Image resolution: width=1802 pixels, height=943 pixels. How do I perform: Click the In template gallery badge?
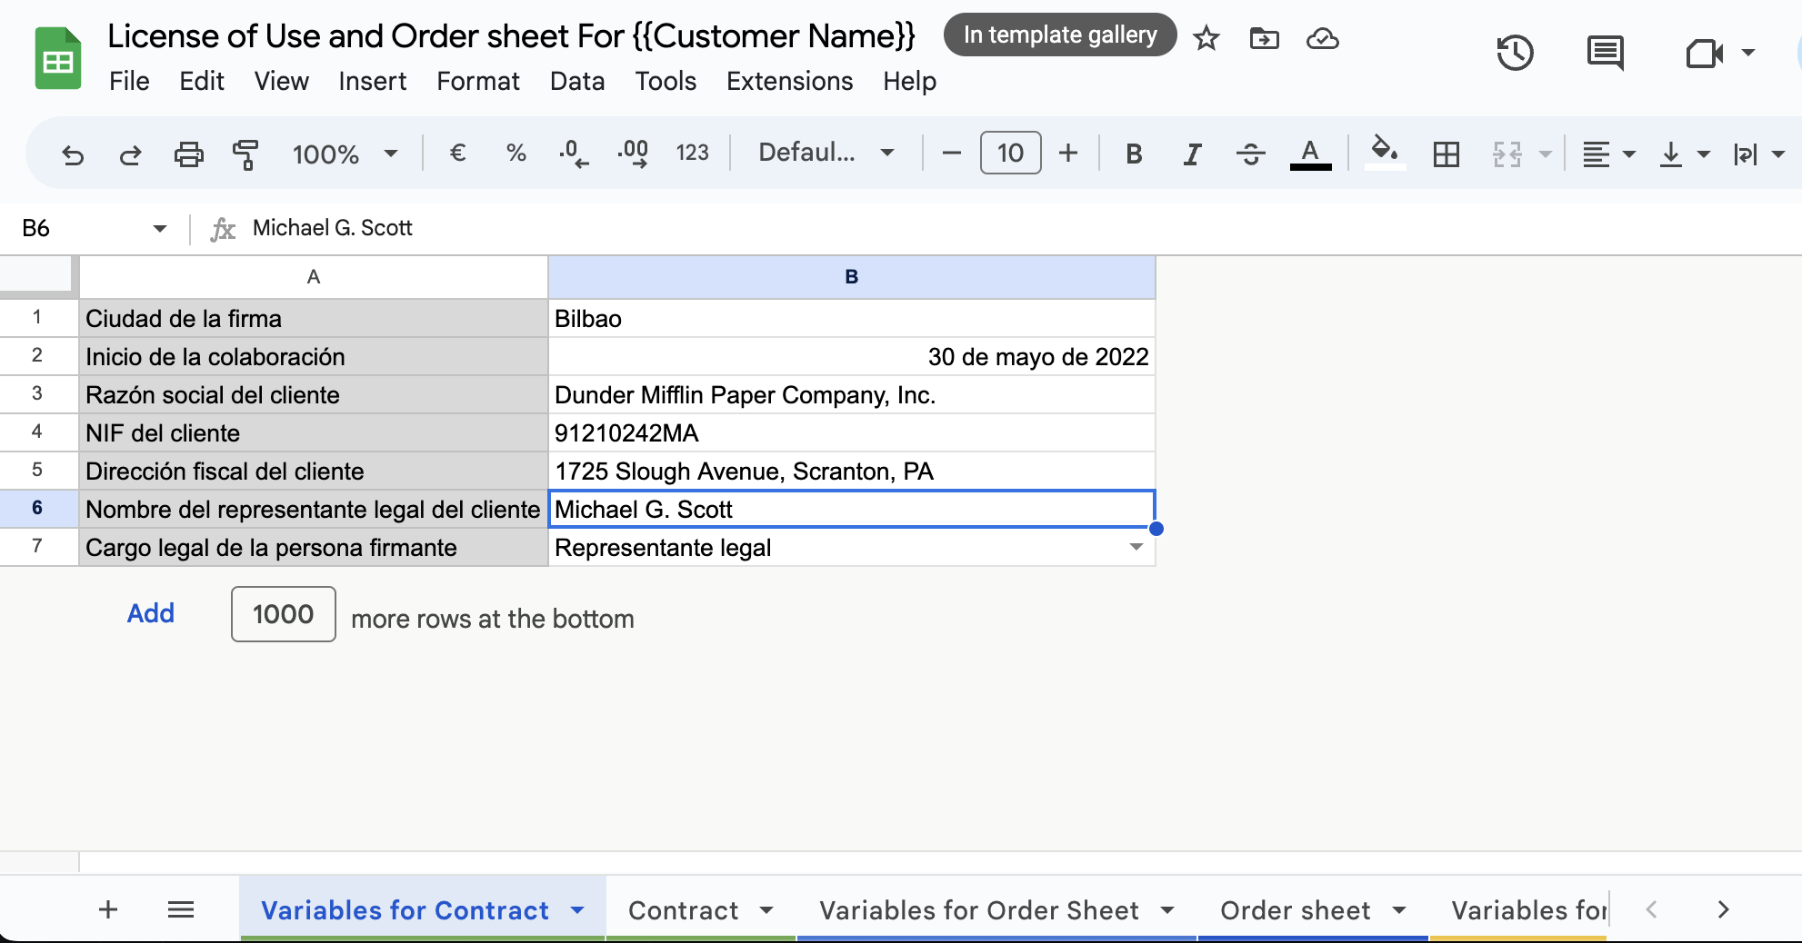click(1060, 35)
